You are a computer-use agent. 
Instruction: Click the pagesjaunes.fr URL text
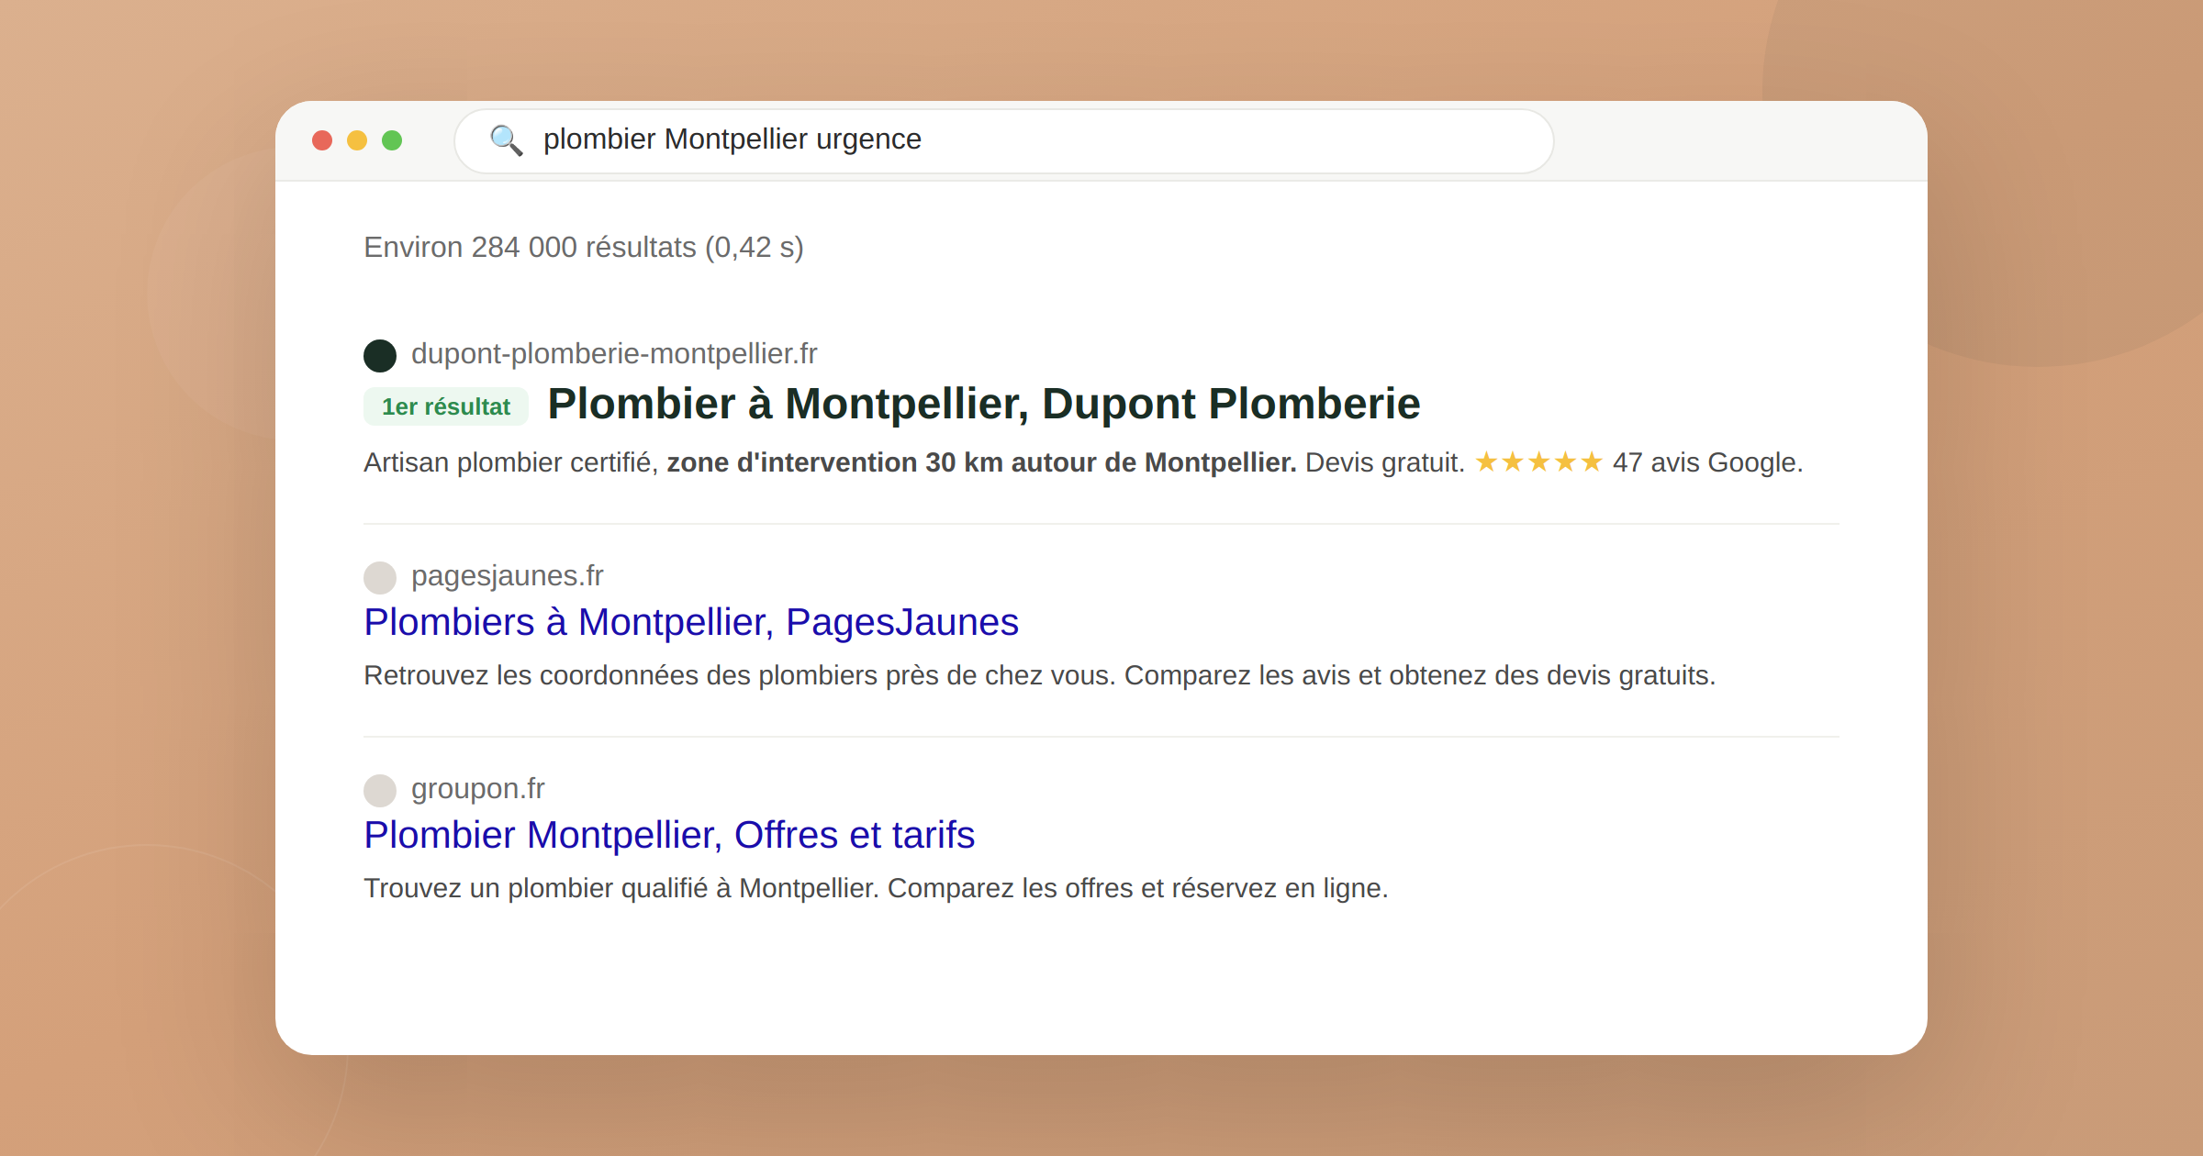[x=507, y=576]
